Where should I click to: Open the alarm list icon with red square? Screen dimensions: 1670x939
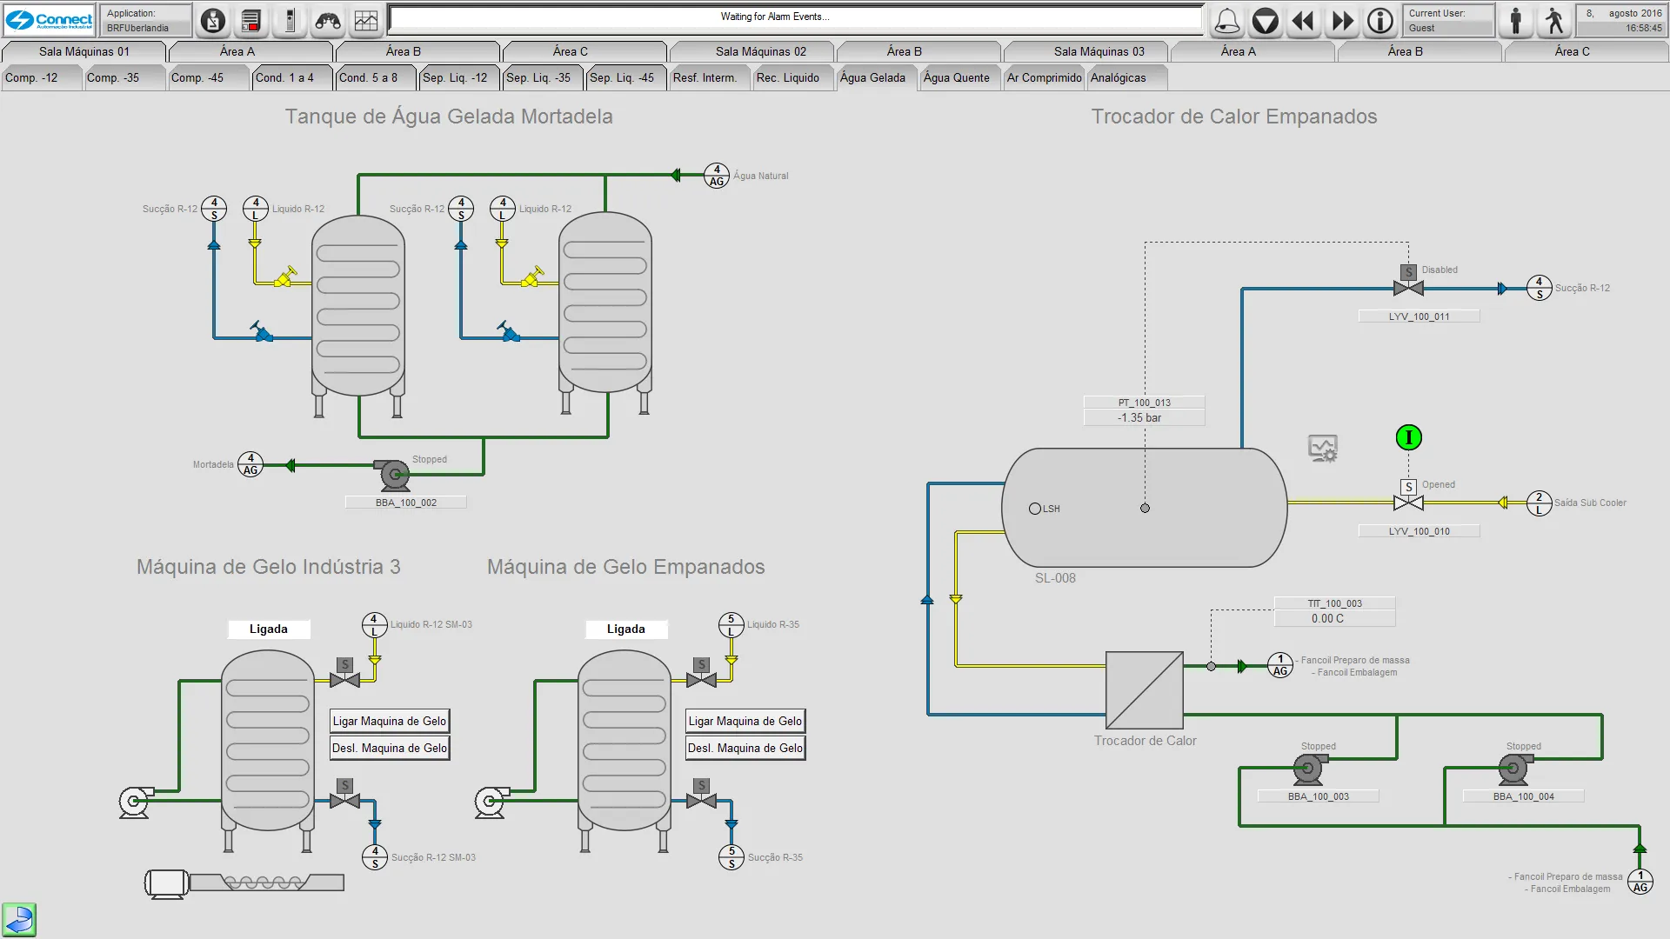point(250,21)
